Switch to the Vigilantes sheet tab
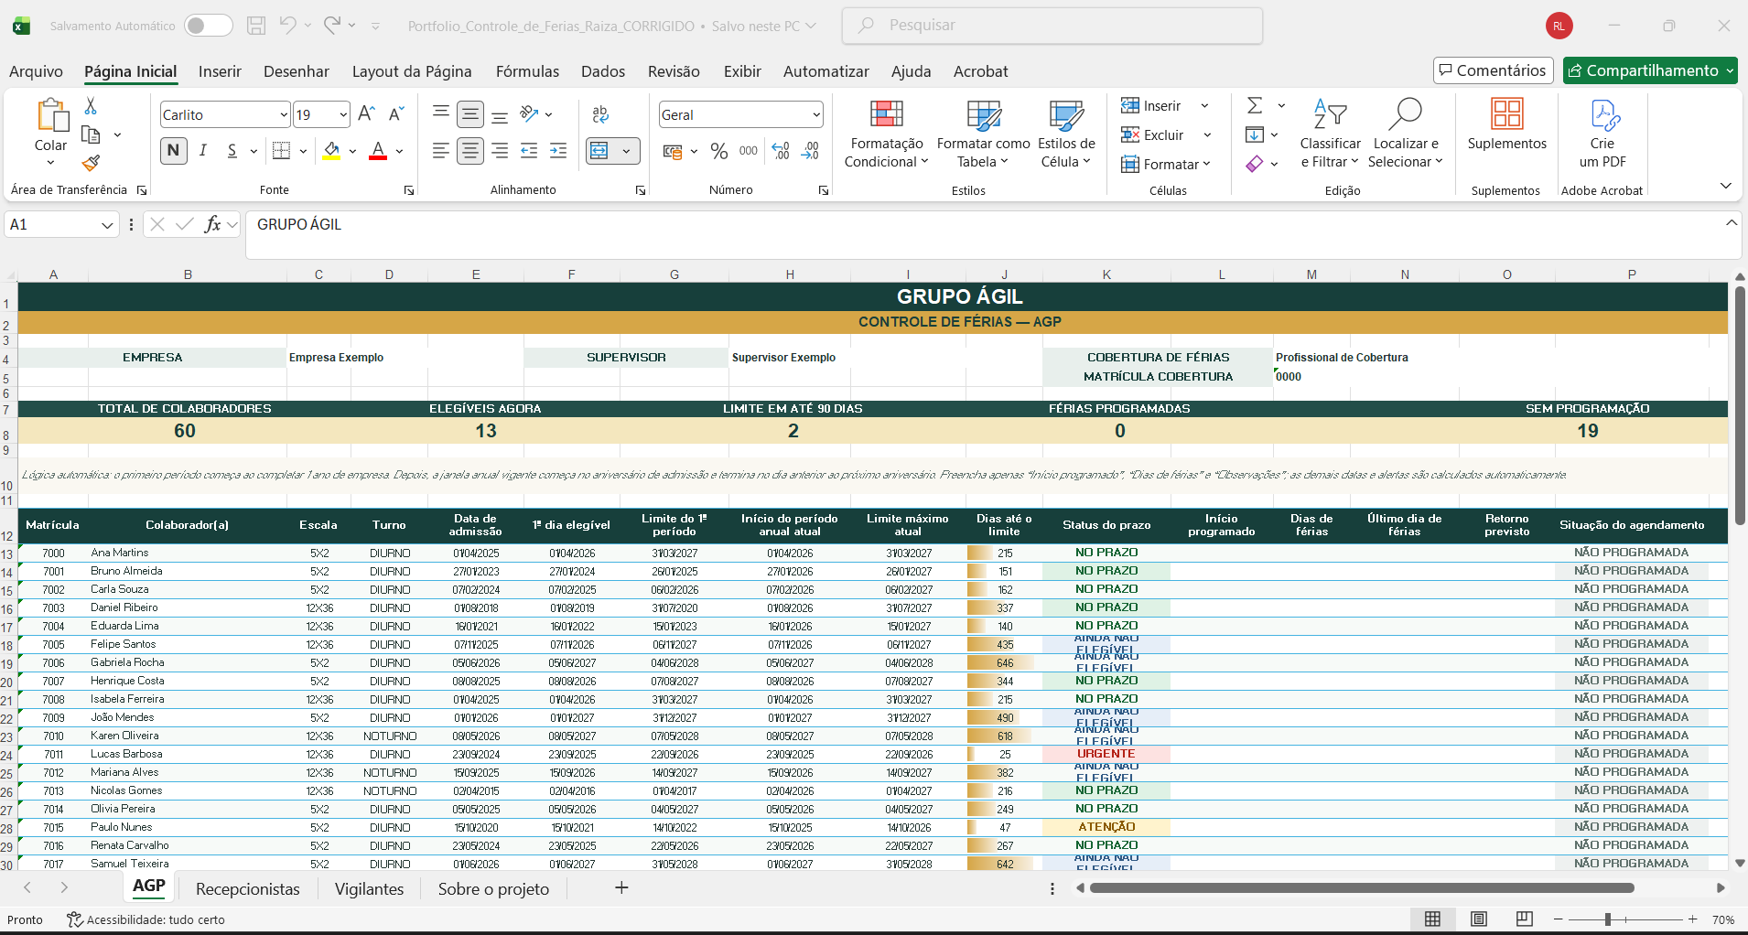Image resolution: width=1748 pixels, height=935 pixels. click(x=369, y=889)
